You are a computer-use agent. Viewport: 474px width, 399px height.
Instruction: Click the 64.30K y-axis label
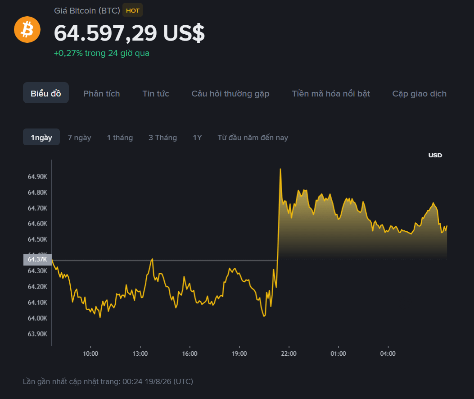(x=37, y=271)
